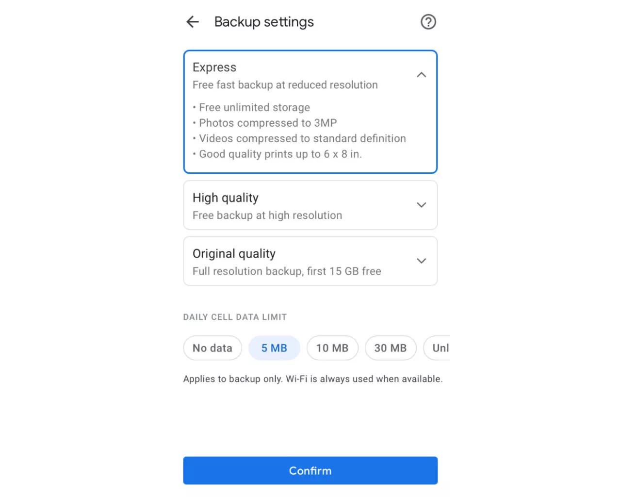Choose the 30 MB data limit chip
The height and width of the screenshot is (497, 621).
pos(391,348)
